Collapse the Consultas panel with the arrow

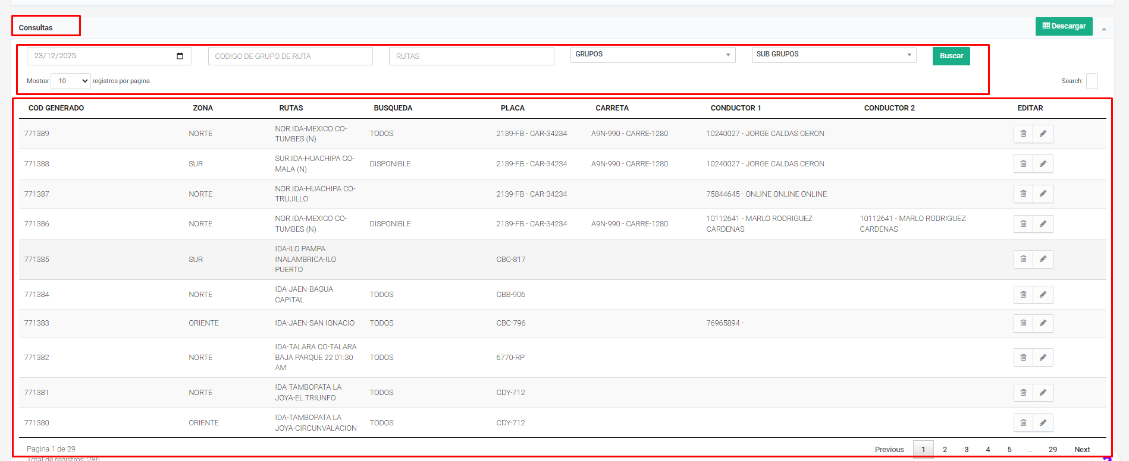point(1104,29)
